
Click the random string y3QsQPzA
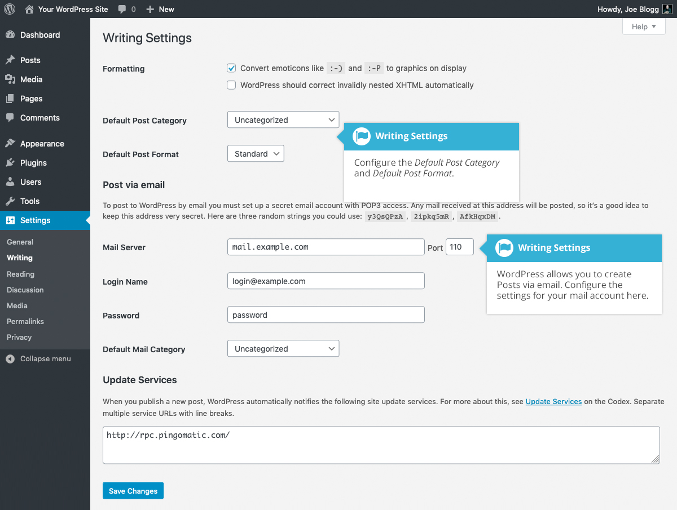(x=386, y=216)
